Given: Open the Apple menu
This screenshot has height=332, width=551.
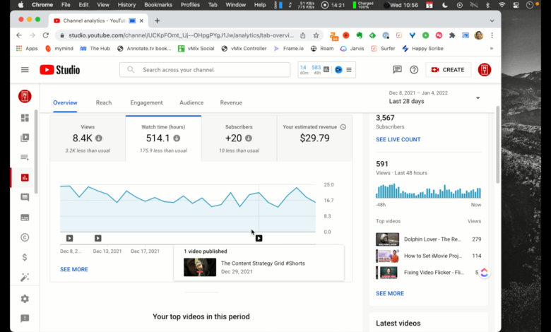Looking at the screenshot, I should click(x=20, y=4).
